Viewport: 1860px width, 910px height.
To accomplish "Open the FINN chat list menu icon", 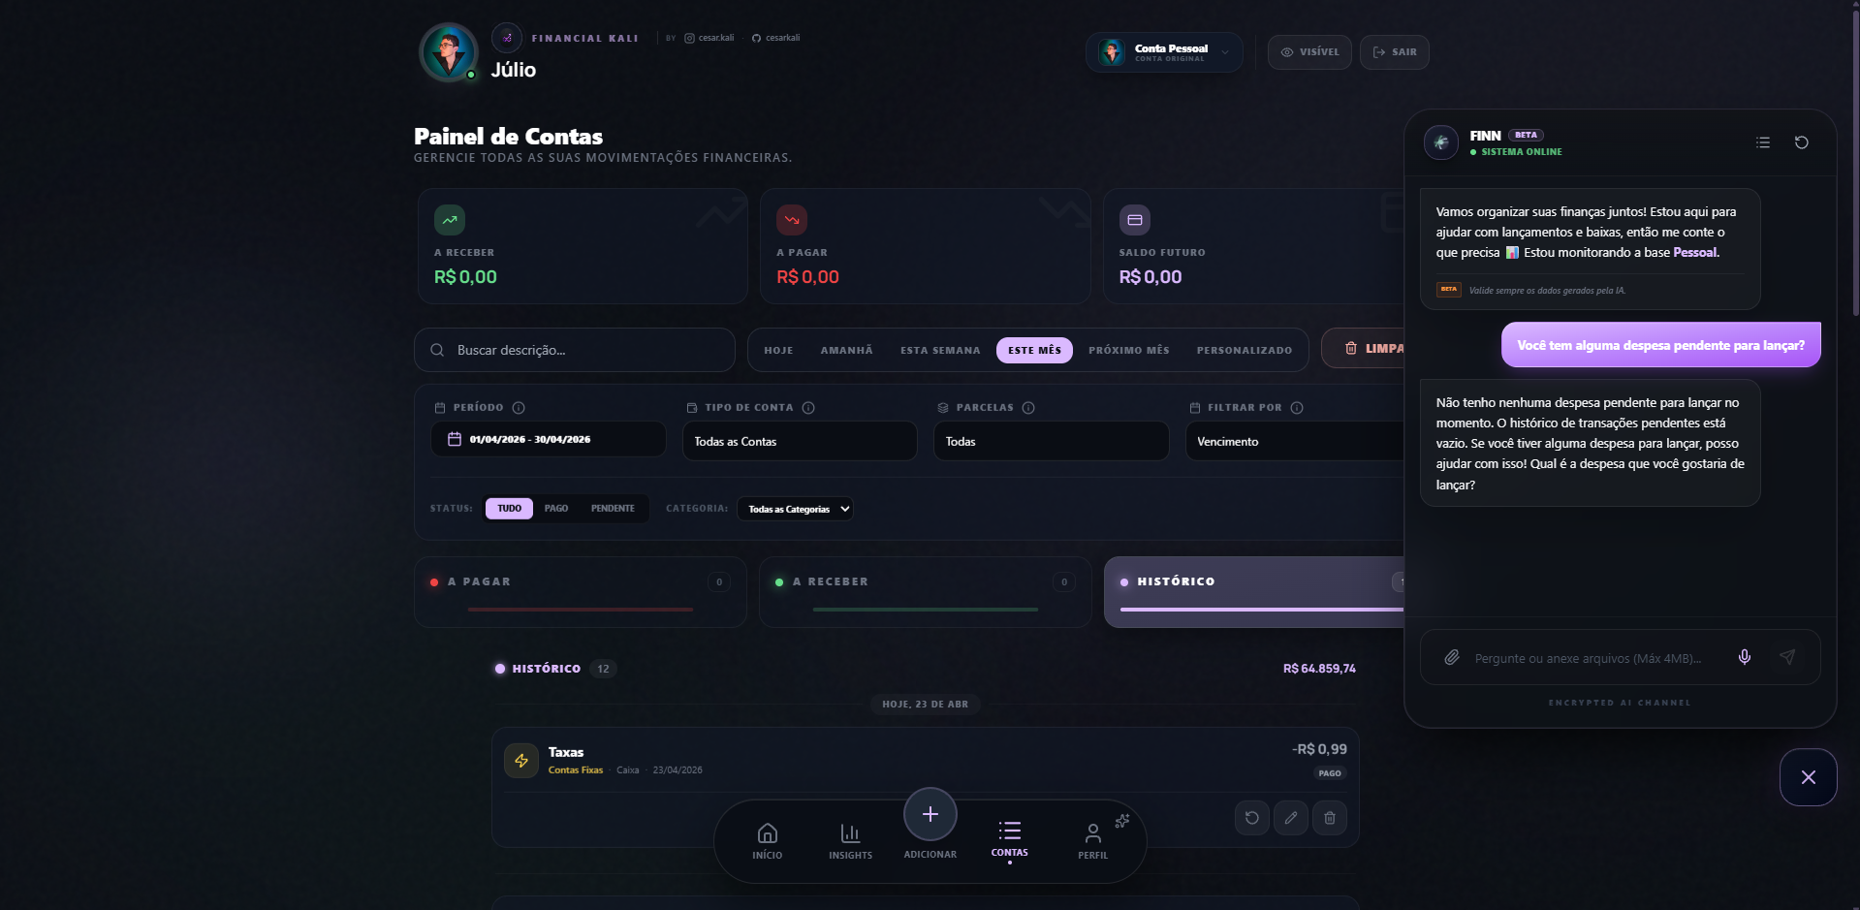I will 1762,142.
